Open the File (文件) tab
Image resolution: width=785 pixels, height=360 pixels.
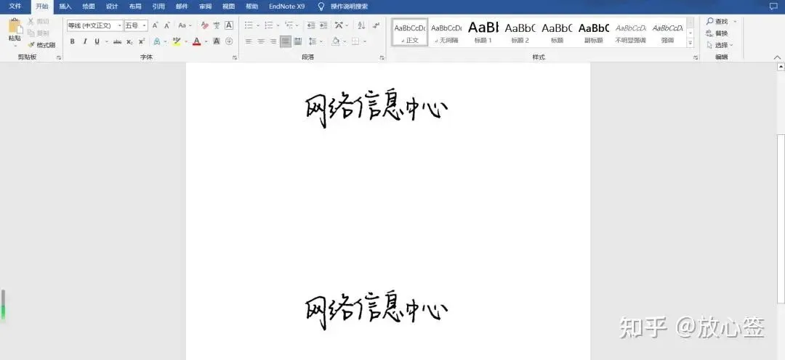(x=15, y=7)
